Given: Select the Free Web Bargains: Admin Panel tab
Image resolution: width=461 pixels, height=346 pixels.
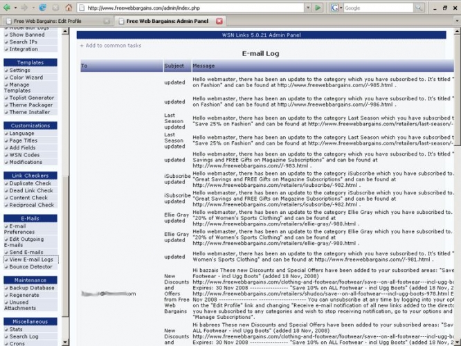Looking at the screenshot, I should (165, 21).
